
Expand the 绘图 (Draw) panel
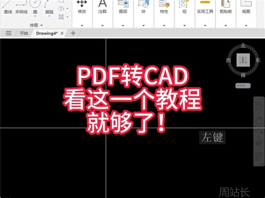36,25
